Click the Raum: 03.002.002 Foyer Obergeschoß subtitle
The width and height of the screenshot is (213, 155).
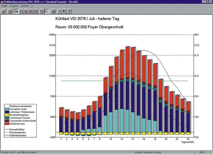(x=89, y=27)
